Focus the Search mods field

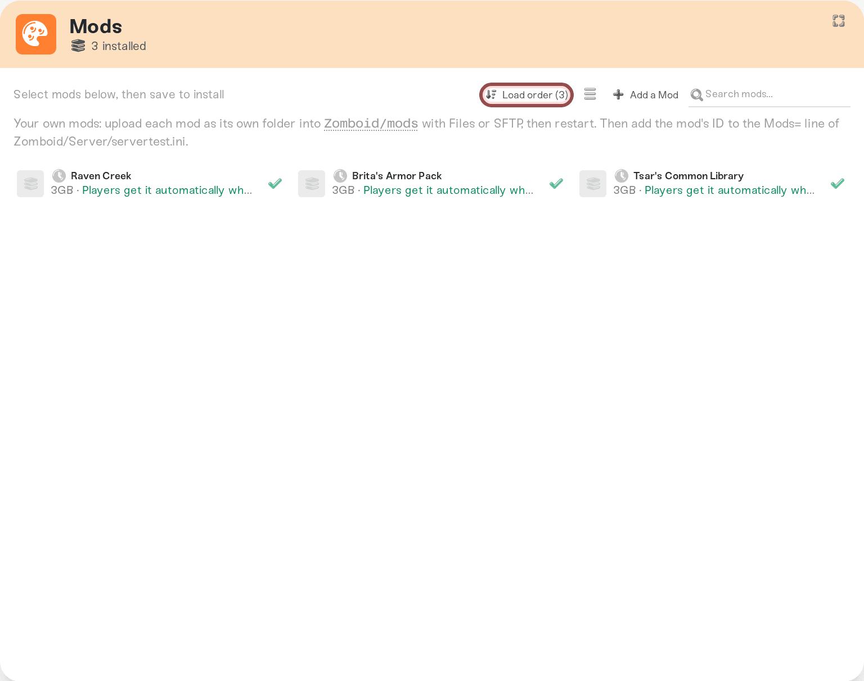point(769,94)
